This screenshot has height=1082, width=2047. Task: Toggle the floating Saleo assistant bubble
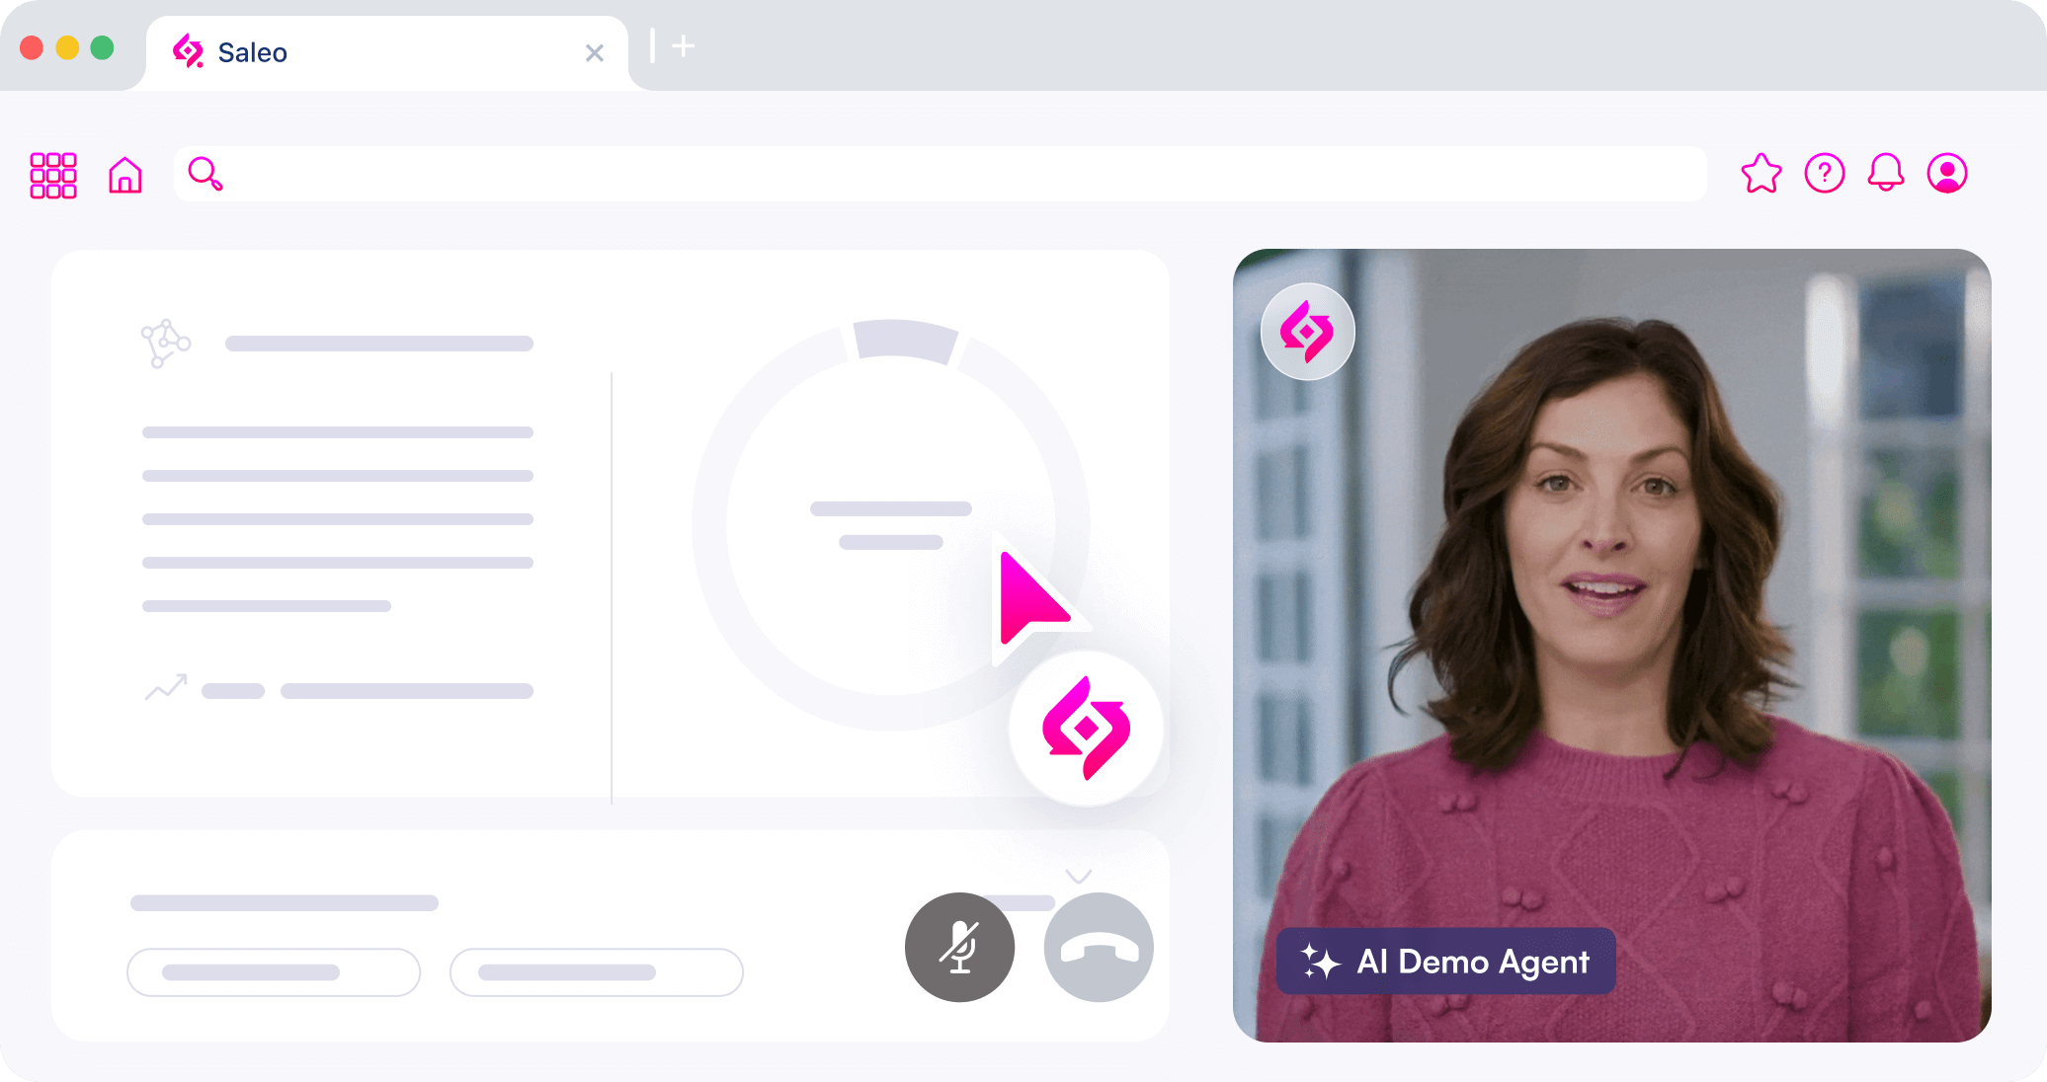coord(1087,729)
